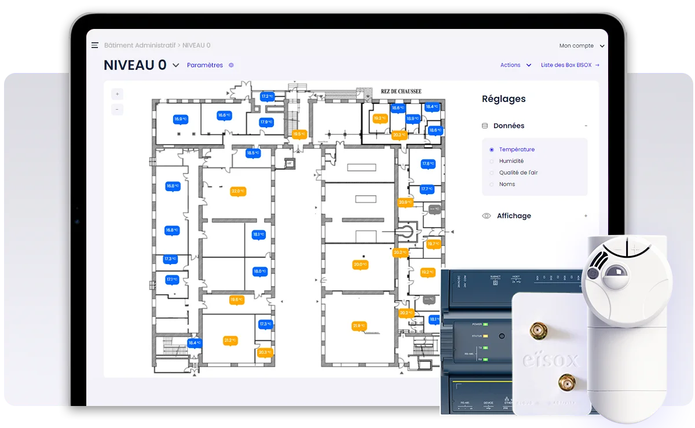695x428 pixels.
Task: Click the database icon beside Données
Action: (x=485, y=126)
